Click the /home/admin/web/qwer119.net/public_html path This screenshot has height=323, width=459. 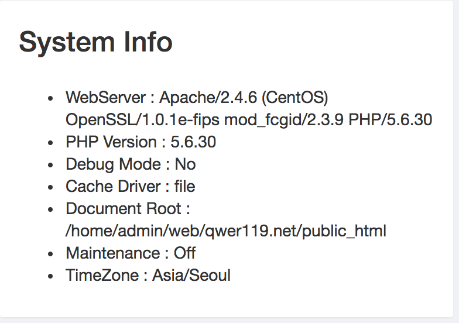[x=226, y=231]
